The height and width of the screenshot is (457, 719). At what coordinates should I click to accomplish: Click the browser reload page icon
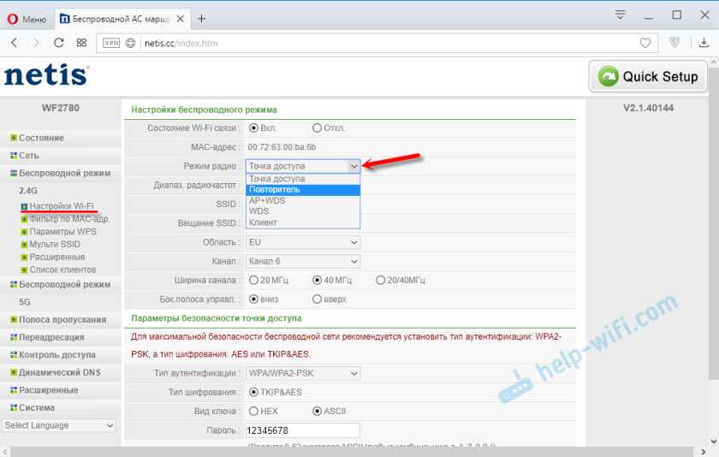pyautogui.click(x=58, y=42)
